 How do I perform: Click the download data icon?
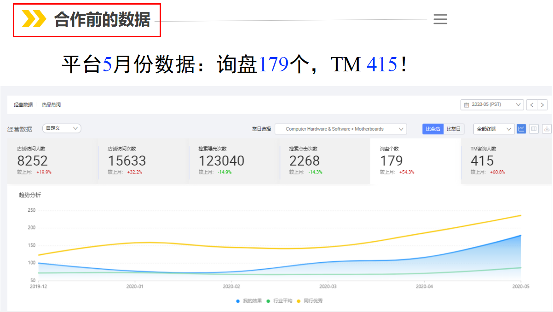[547, 129]
